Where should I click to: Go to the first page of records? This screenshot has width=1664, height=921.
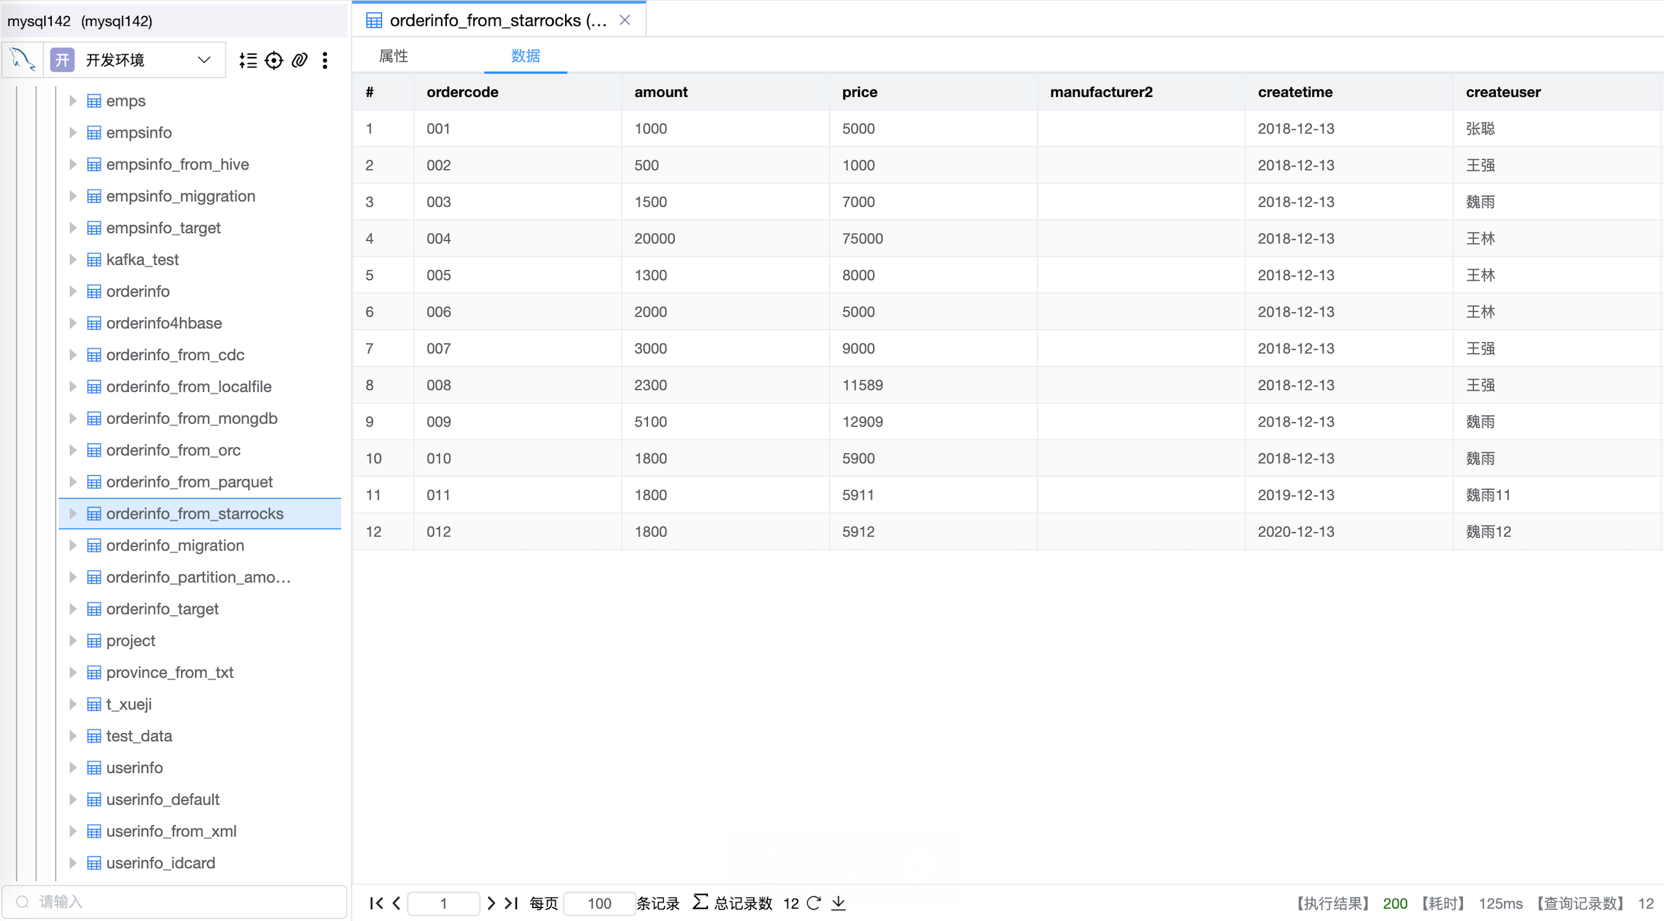[376, 903]
